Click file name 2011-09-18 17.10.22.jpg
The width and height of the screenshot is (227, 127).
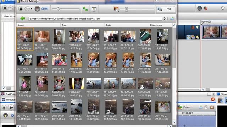tap(161, 71)
